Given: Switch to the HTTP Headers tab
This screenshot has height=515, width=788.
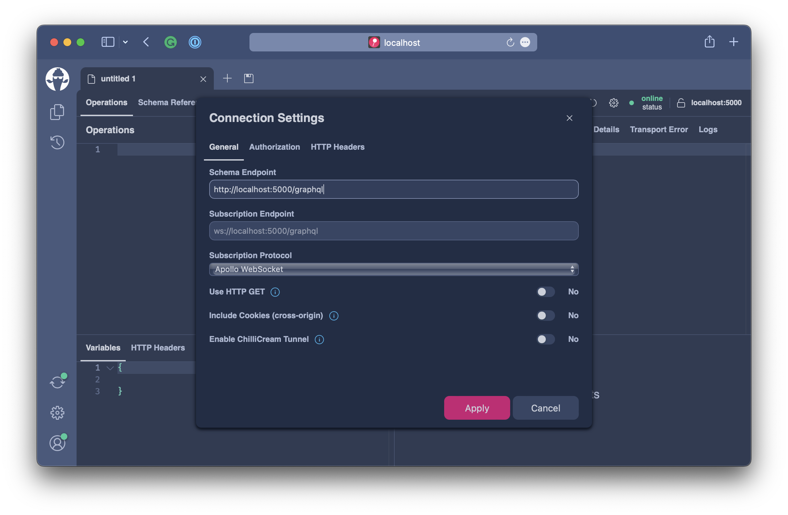Looking at the screenshot, I should coord(338,147).
